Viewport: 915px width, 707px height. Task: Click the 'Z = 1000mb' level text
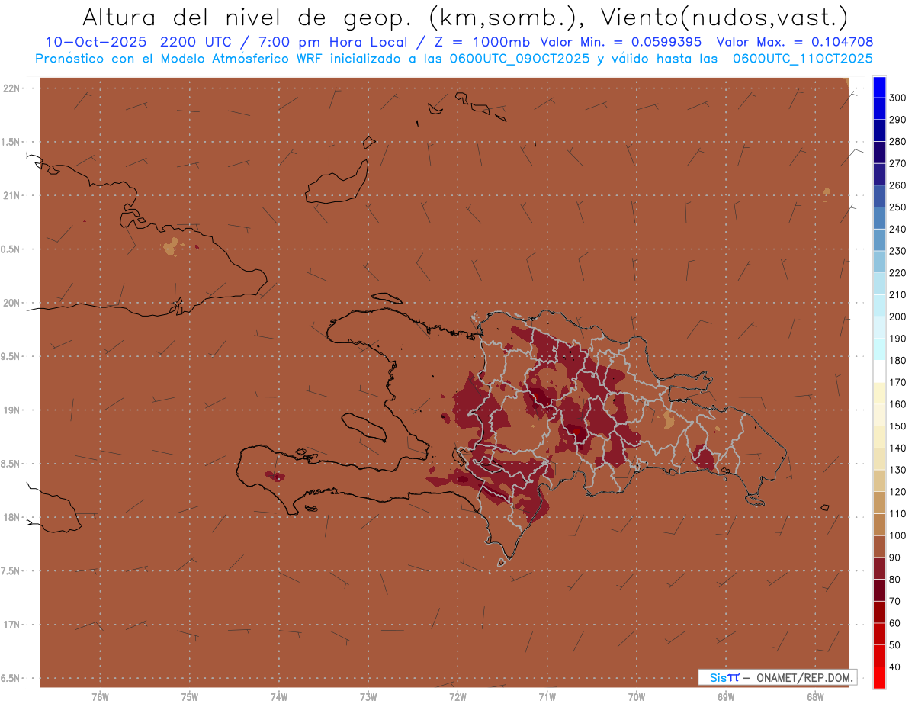[x=483, y=42]
